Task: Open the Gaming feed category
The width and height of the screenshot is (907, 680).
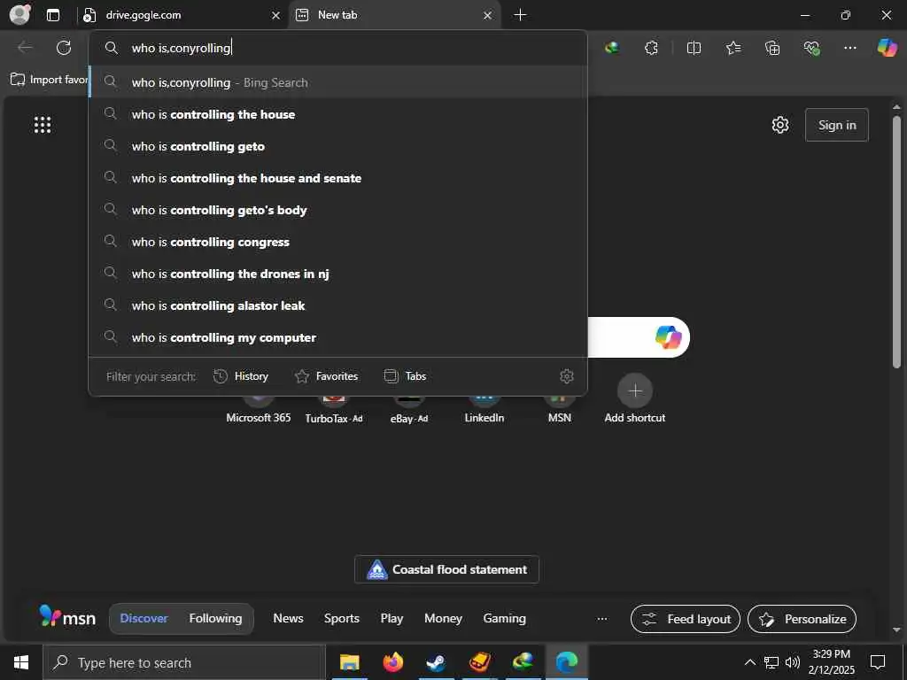Action: pyautogui.click(x=504, y=618)
